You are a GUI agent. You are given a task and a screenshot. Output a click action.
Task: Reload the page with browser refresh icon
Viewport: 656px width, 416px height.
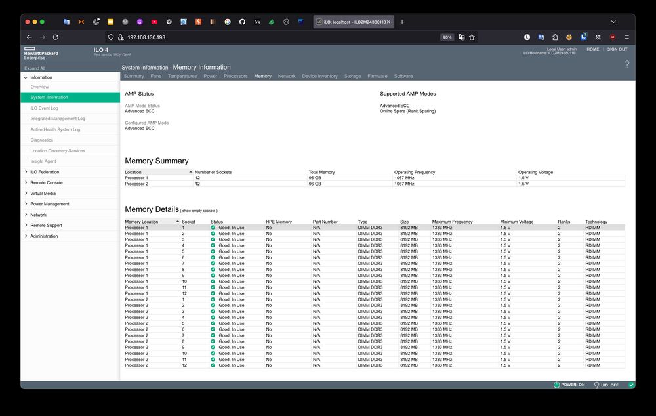click(56, 37)
